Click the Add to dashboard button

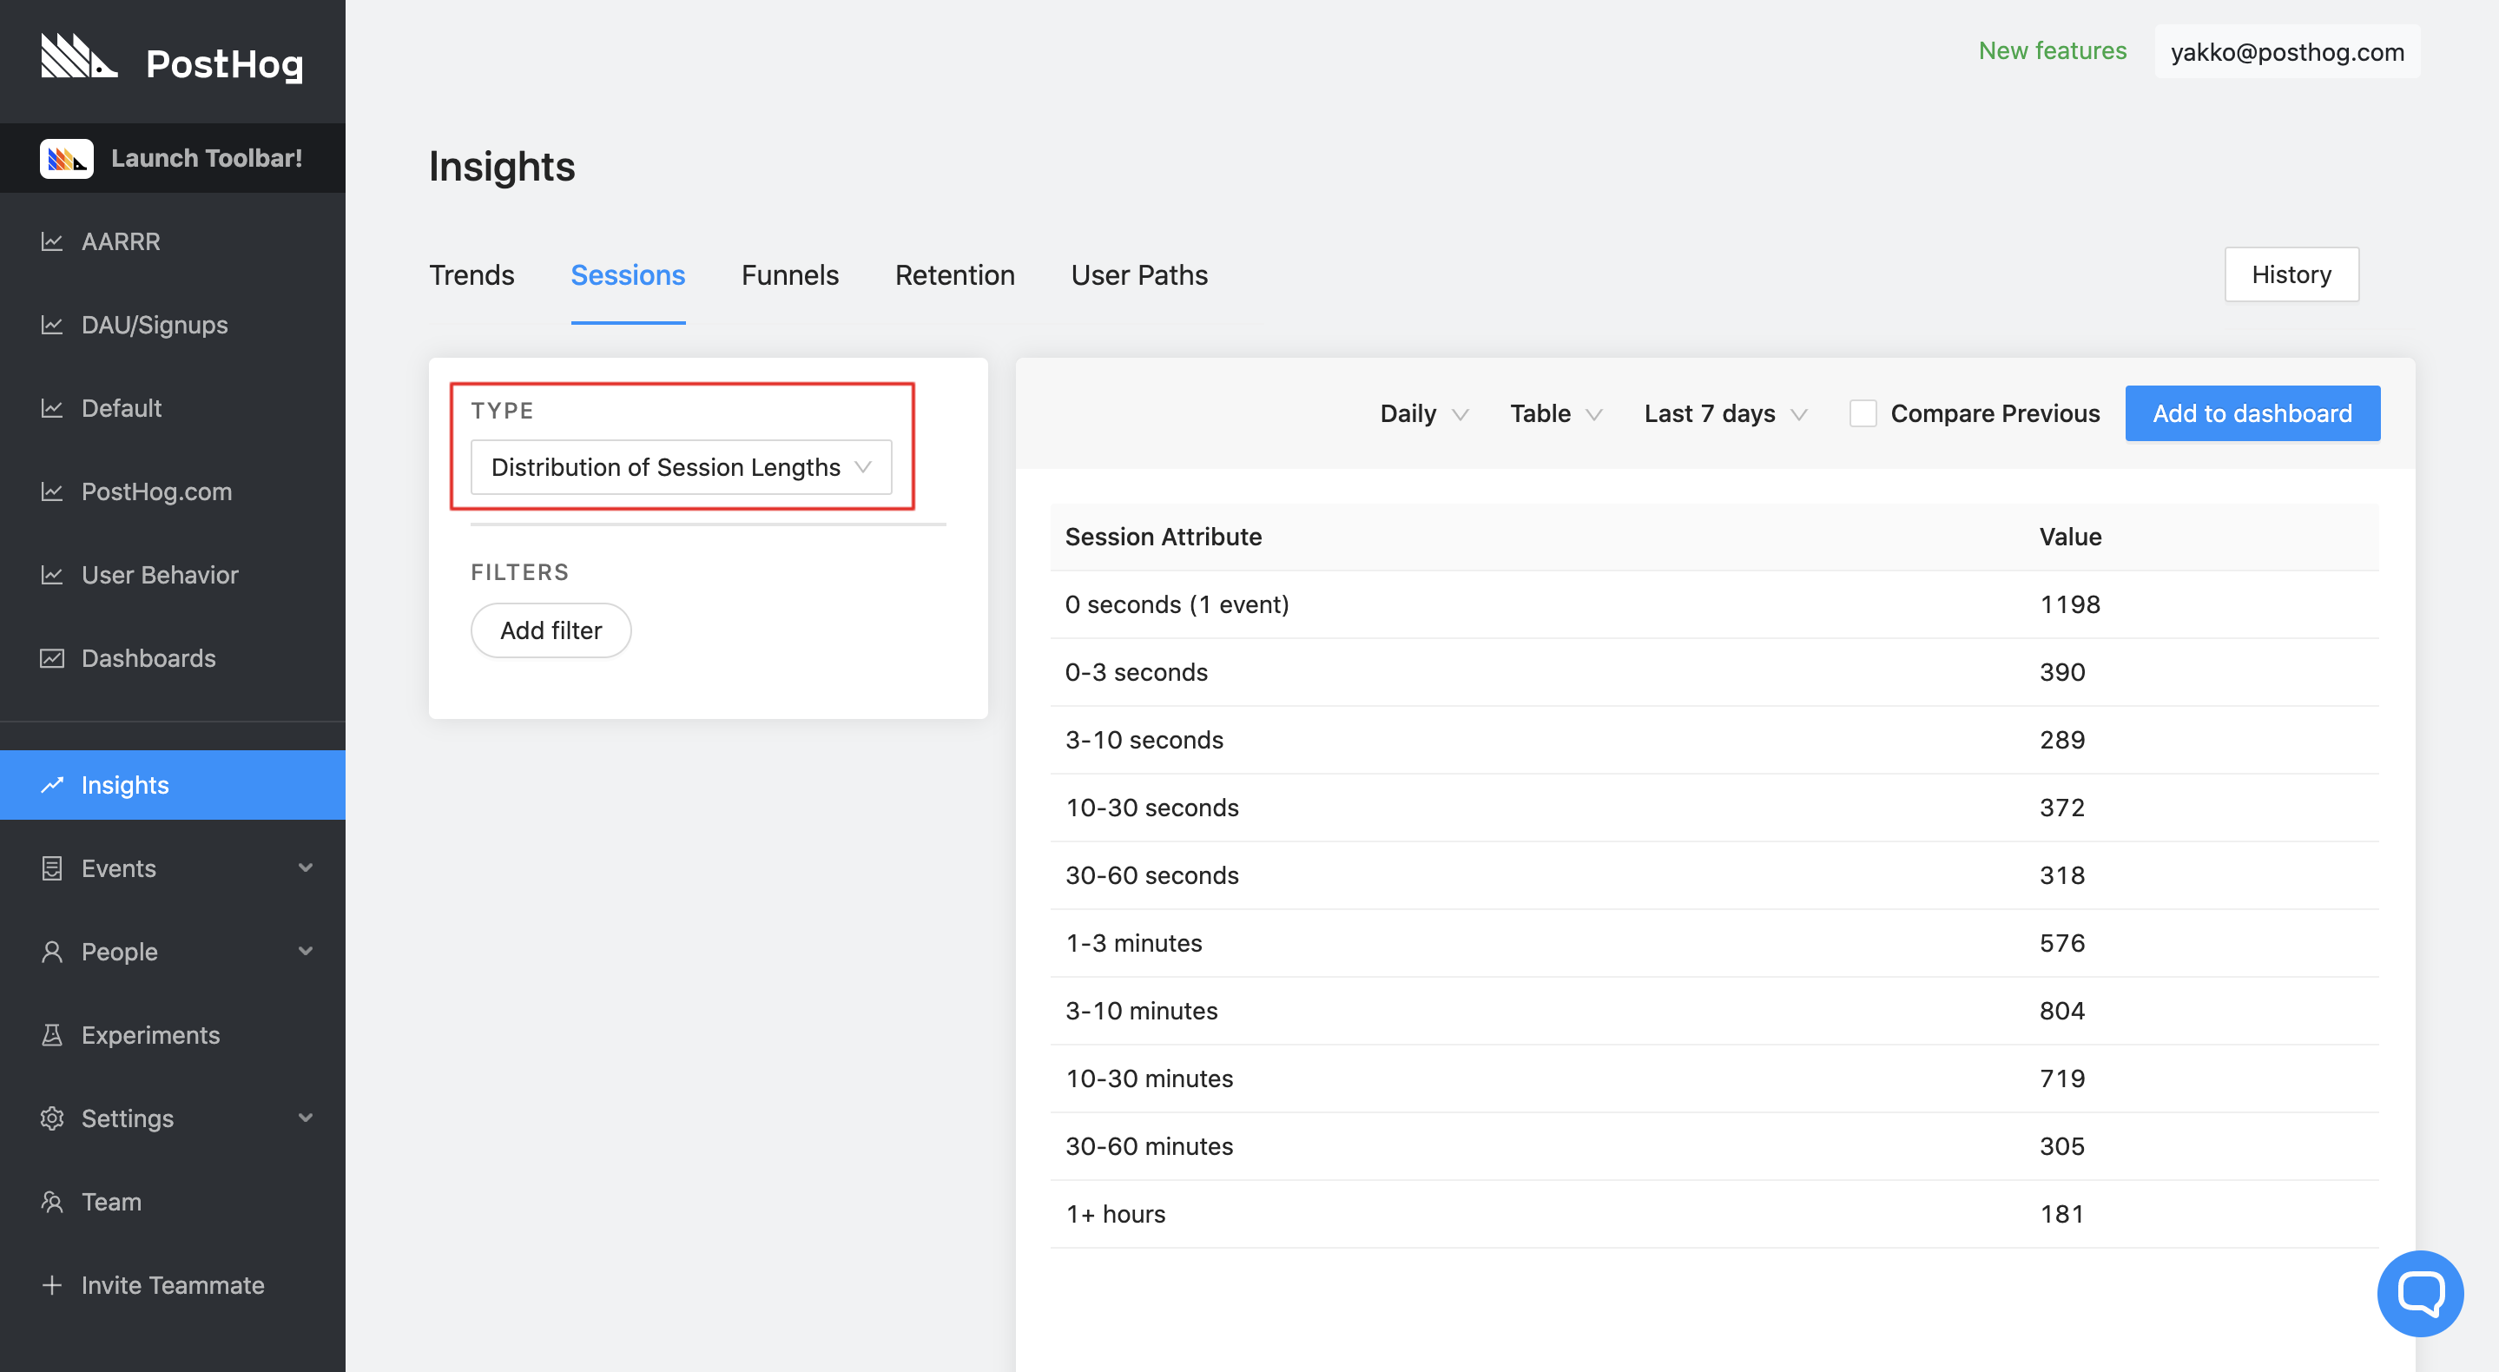coord(2251,413)
